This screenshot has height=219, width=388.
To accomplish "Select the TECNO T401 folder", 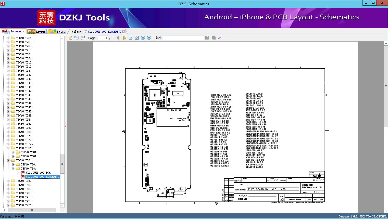I will click(24, 185).
